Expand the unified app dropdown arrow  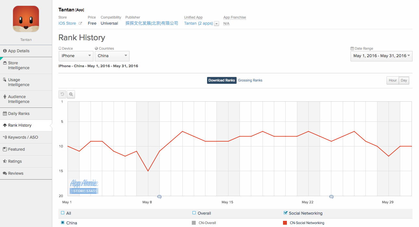pyautogui.click(x=216, y=24)
